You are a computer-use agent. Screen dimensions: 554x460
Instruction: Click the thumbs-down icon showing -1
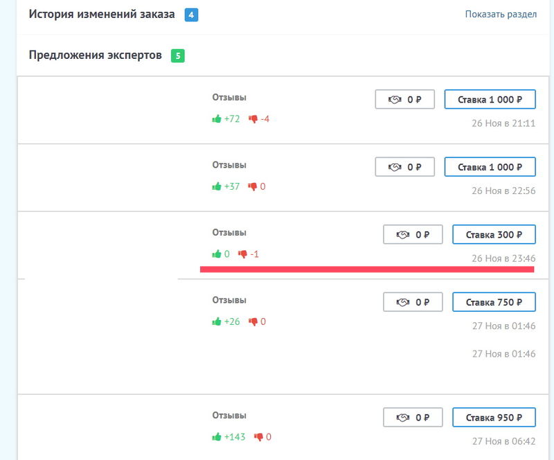pyautogui.click(x=242, y=254)
